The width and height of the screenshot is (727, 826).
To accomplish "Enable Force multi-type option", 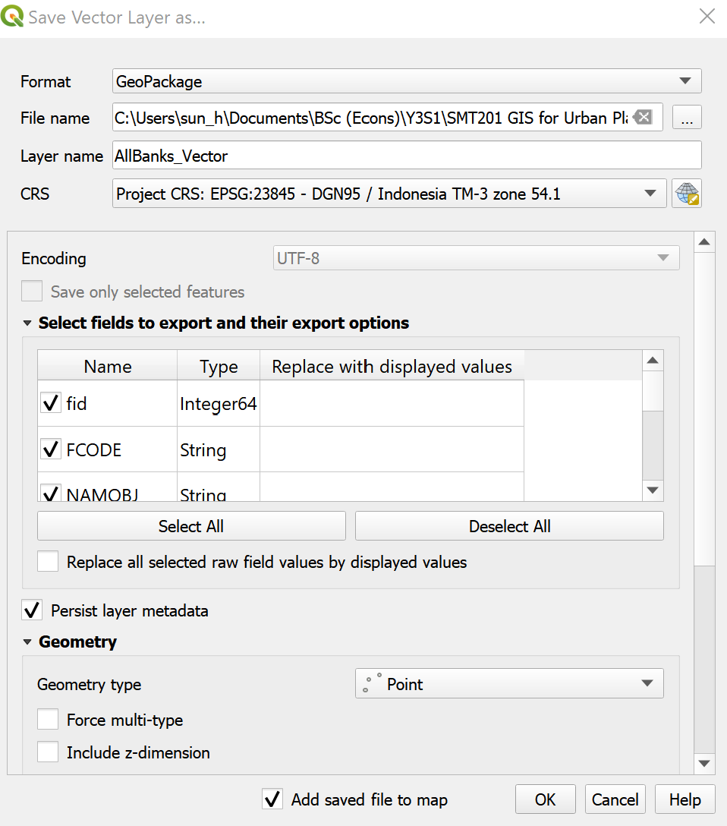I will (48, 720).
